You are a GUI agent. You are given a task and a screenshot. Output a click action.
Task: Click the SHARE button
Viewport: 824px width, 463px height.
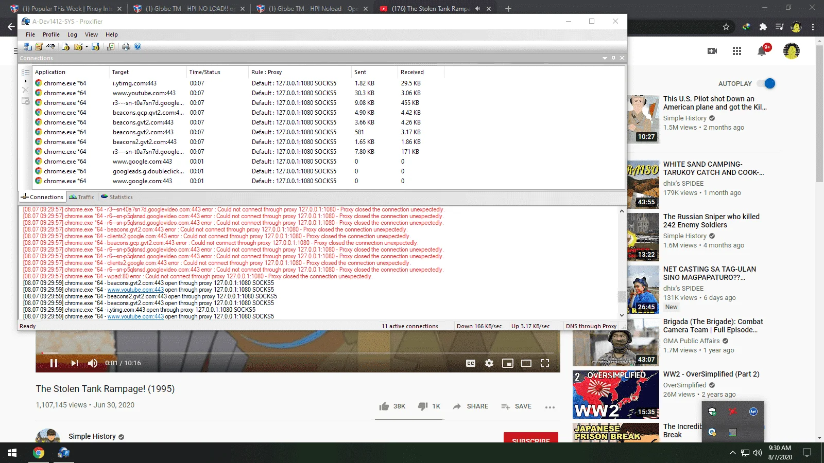470,406
